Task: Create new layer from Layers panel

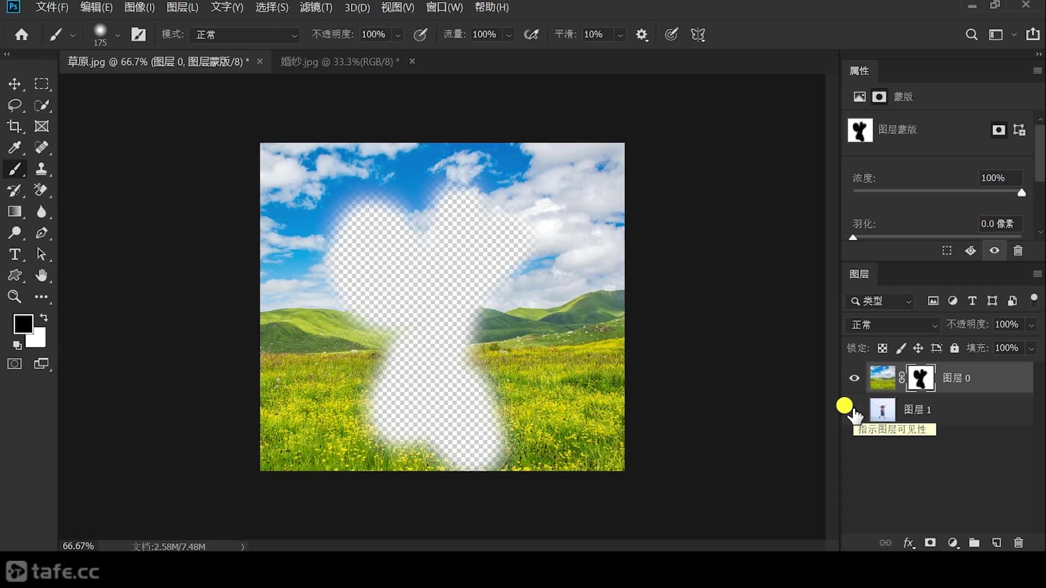Action: pos(996,543)
